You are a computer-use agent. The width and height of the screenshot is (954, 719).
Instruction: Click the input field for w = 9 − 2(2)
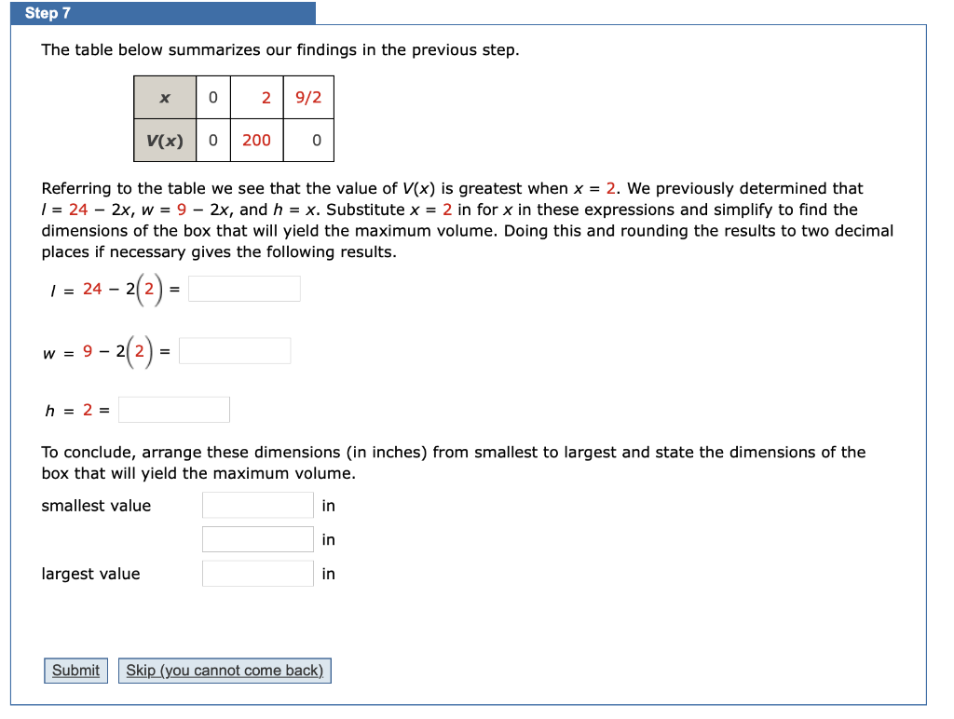click(x=234, y=350)
